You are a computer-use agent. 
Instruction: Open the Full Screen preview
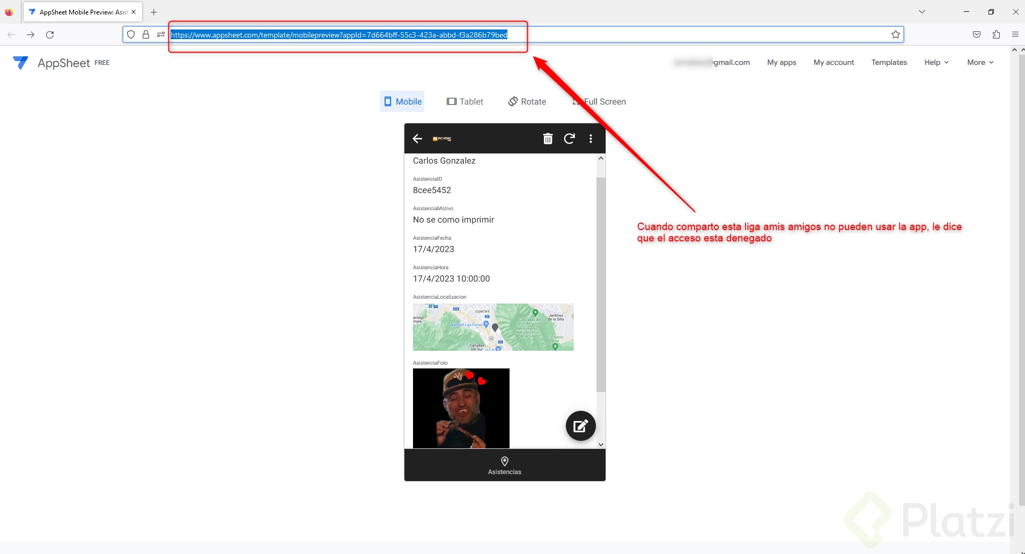tap(599, 101)
